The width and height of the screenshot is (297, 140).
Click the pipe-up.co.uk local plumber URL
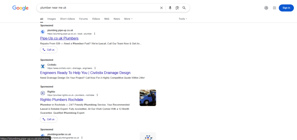70,34
